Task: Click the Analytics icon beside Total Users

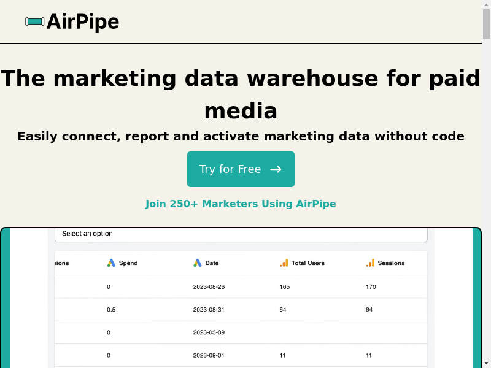Action: point(284,263)
